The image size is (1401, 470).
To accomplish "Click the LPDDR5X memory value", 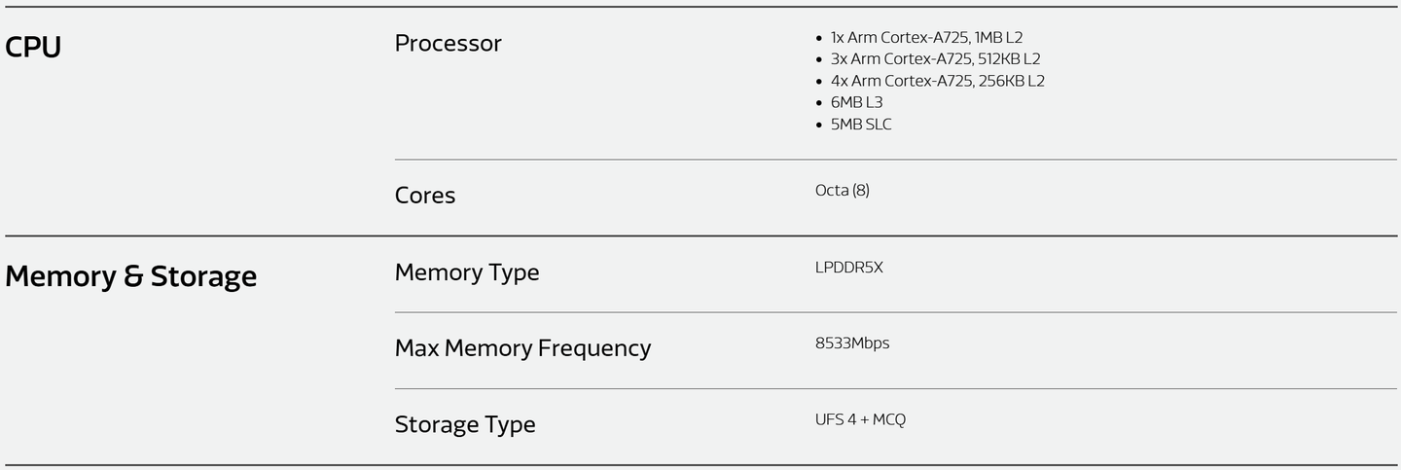I will point(849,268).
